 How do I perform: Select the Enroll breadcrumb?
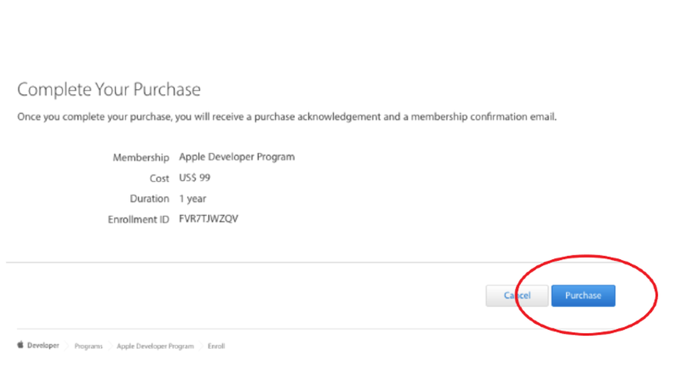click(216, 346)
